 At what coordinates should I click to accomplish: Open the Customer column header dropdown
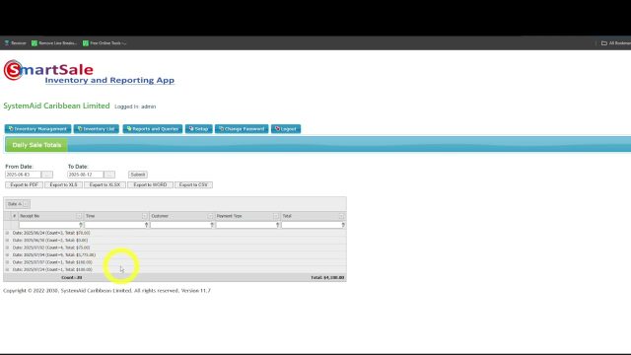[x=210, y=216]
